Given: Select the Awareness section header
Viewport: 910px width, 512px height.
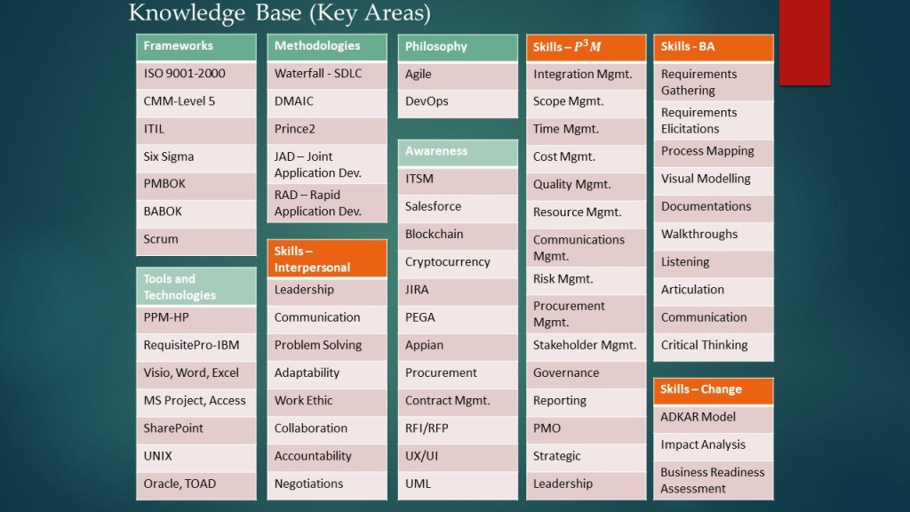Looking at the screenshot, I should coord(457,152).
